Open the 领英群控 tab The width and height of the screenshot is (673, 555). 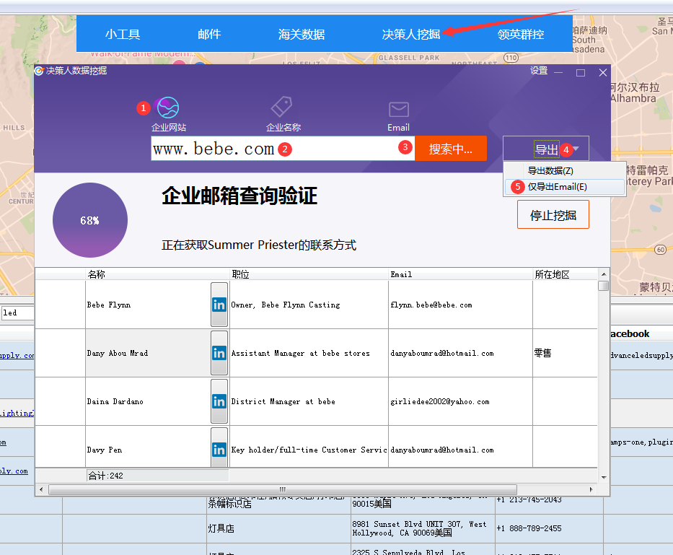(x=521, y=35)
